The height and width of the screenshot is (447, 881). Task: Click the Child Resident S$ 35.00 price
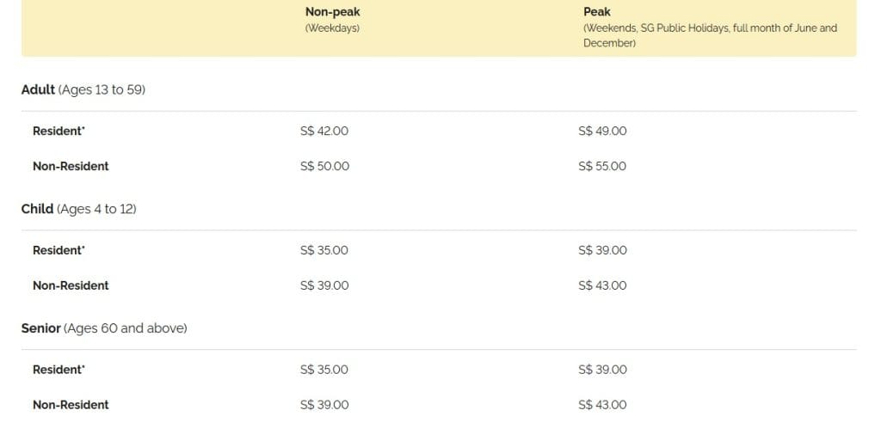(x=324, y=250)
